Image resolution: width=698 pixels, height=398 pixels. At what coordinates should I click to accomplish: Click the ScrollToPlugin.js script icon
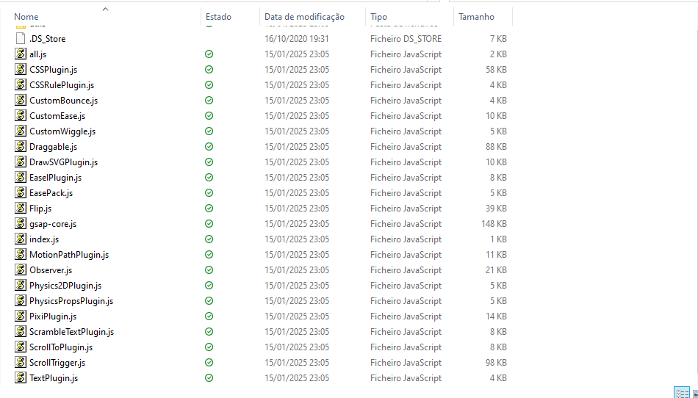[x=21, y=347]
